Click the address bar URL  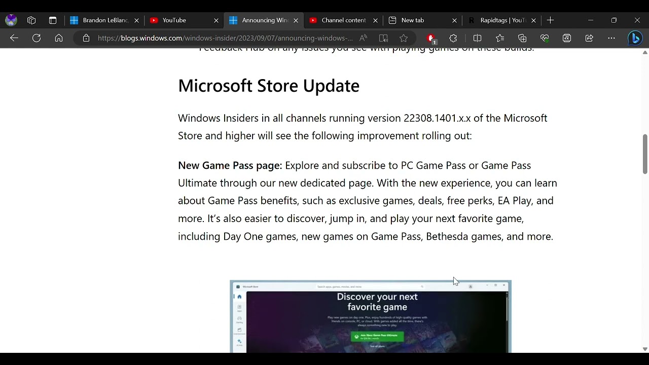click(x=225, y=38)
